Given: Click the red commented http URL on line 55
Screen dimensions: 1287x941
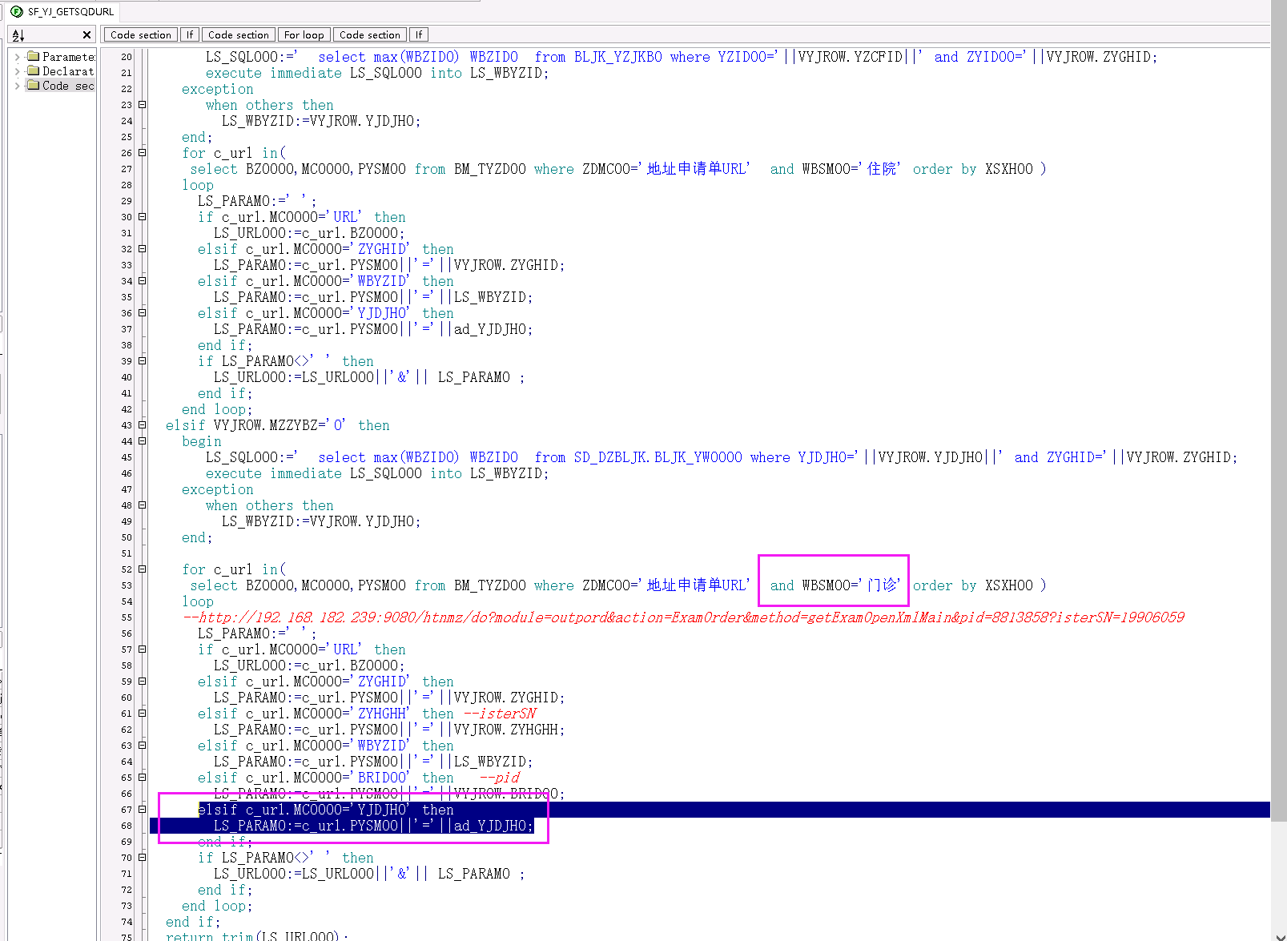Looking at the screenshot, I should tap(683, 617).
